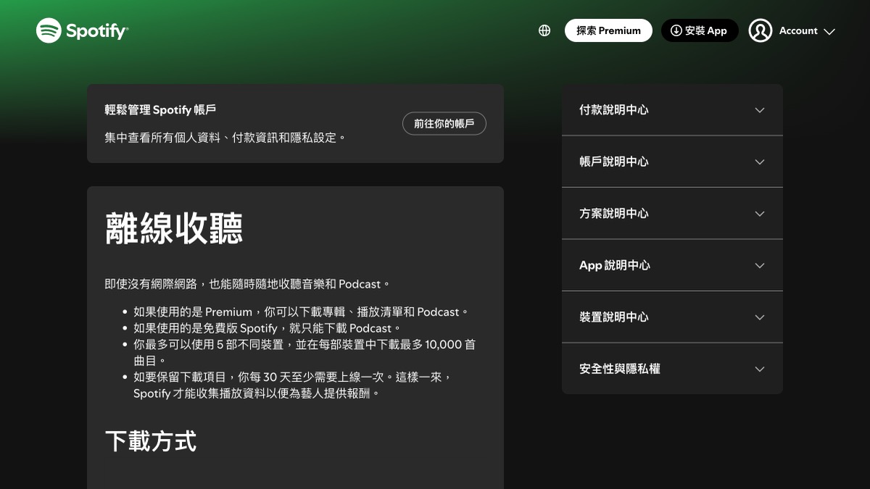The image size is (870, 489).
Task: Click the bullet starting 如果使用的是免費版 Spotify
Action: 268,328
